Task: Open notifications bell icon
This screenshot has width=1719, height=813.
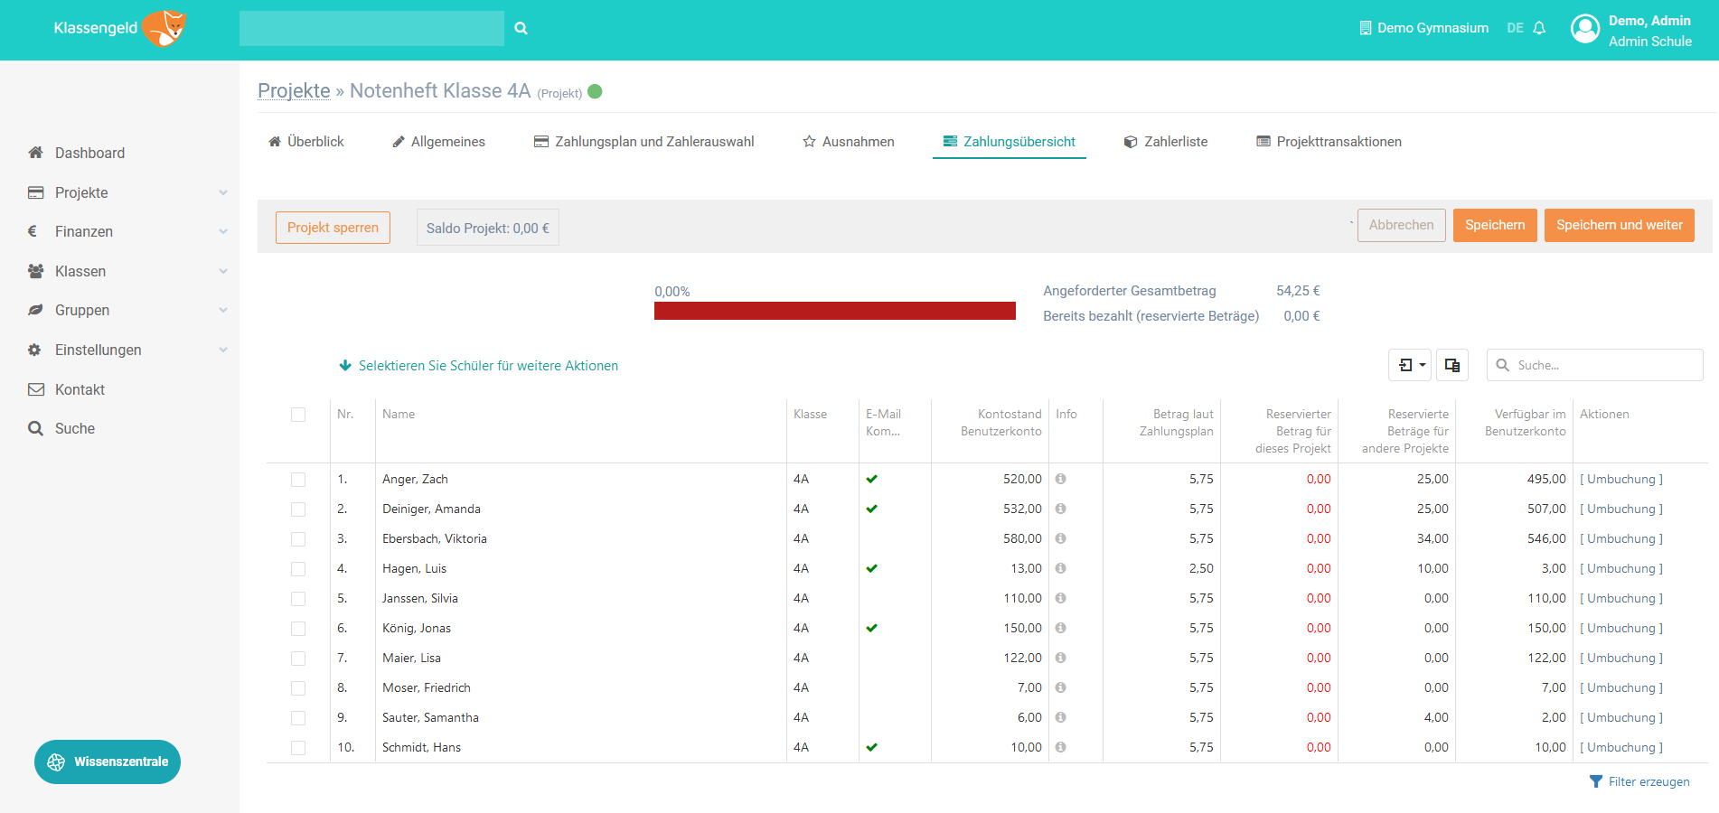Action: tap(1539, 28)
